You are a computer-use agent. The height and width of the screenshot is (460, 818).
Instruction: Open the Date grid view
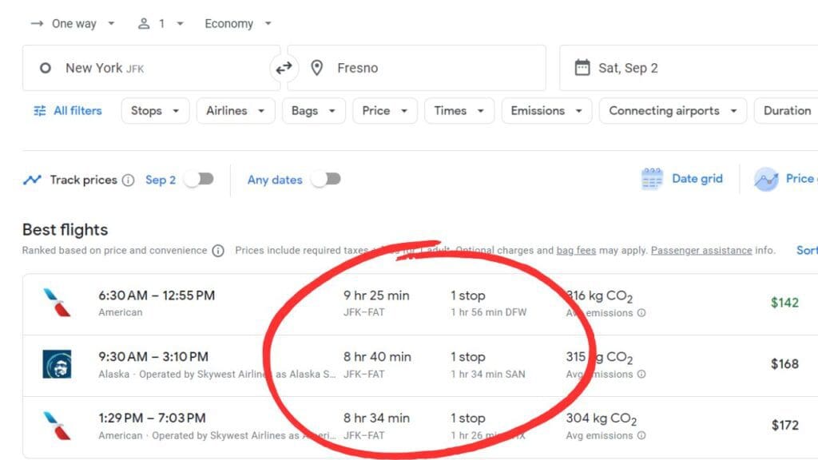[x=681, y=179]
